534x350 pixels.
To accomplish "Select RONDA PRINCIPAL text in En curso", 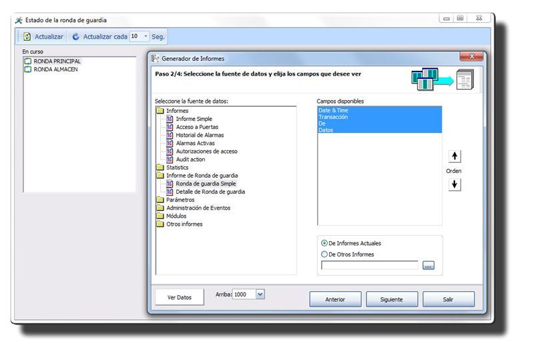I will pyautogui.click(x=57, y=61).
